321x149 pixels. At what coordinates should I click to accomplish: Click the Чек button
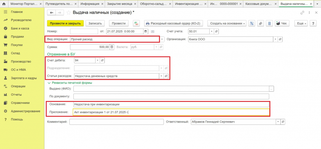point(282,23)
